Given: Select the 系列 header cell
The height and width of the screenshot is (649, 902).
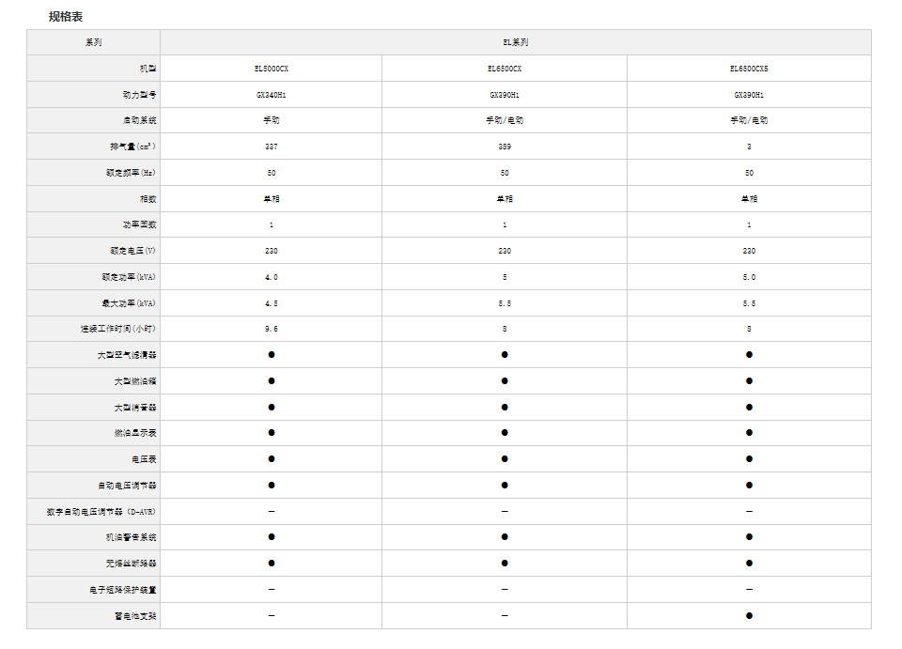Looking at the screenshot, I should coord(93,42).
